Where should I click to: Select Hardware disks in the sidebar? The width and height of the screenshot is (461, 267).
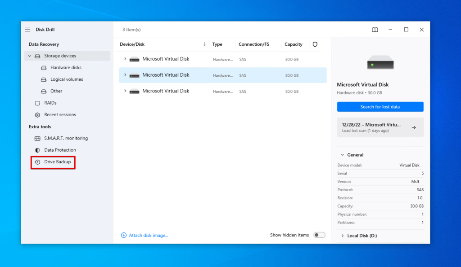[x=66, y=68]
